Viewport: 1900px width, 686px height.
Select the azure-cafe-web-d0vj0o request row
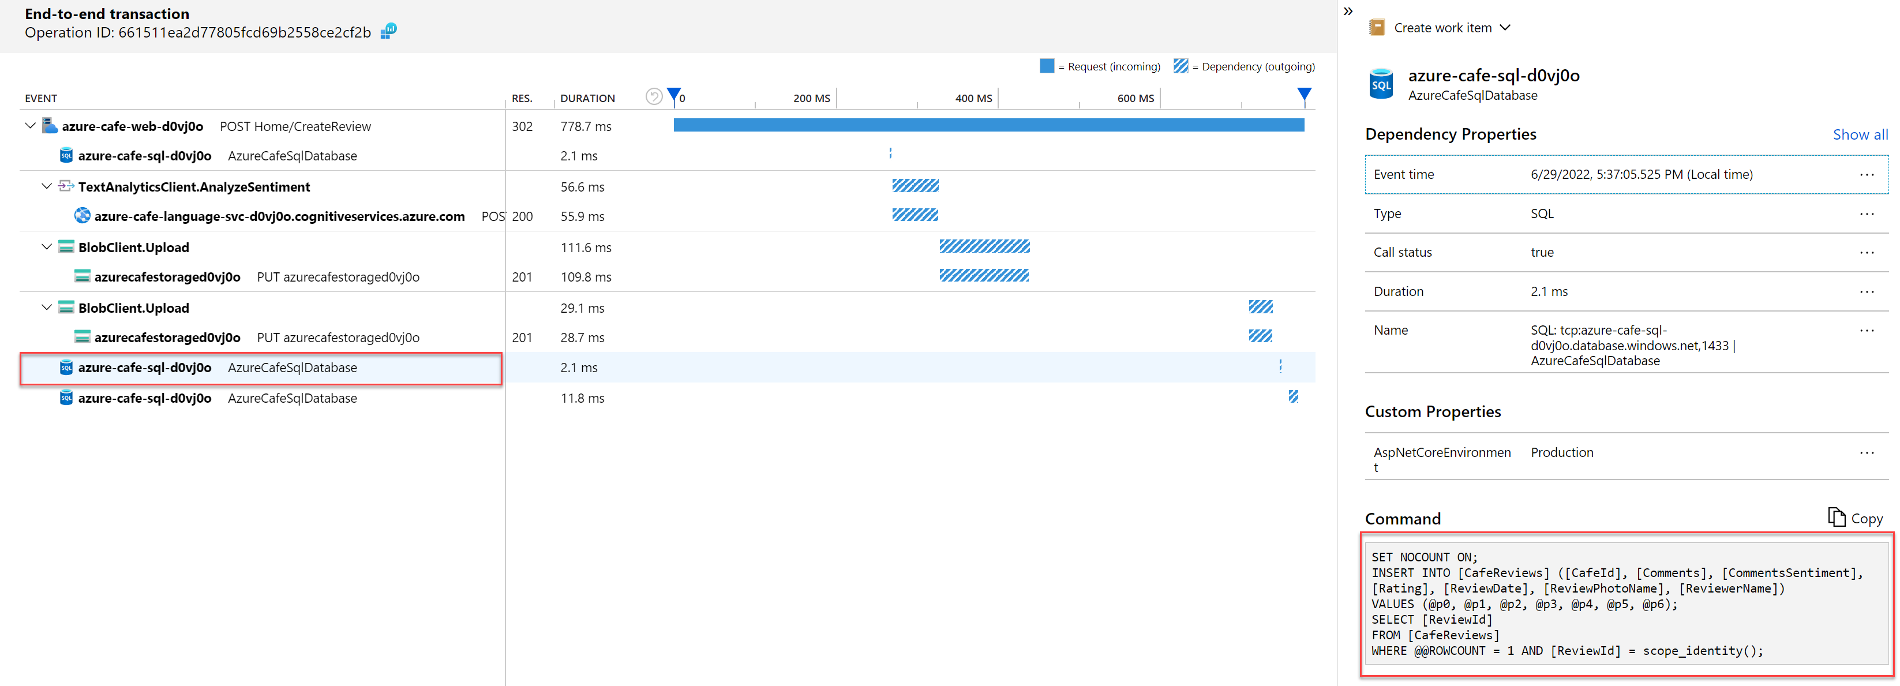133,126
